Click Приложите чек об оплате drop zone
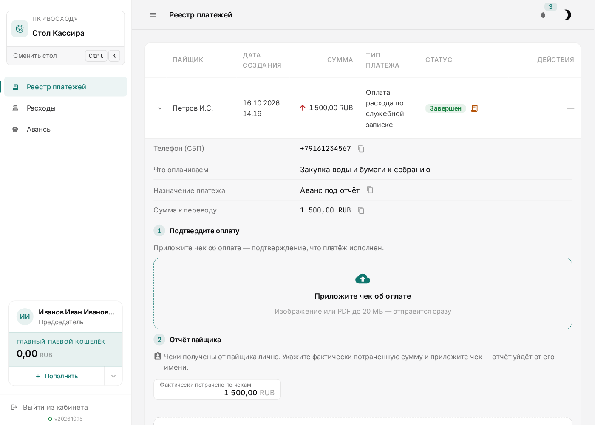The height and width of the screenshot is (425, 595). (x=363, y=293)
